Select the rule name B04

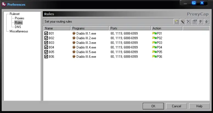51,47
